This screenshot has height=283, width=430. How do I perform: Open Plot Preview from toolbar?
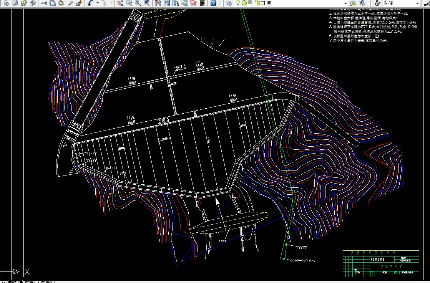pos(15,3)
